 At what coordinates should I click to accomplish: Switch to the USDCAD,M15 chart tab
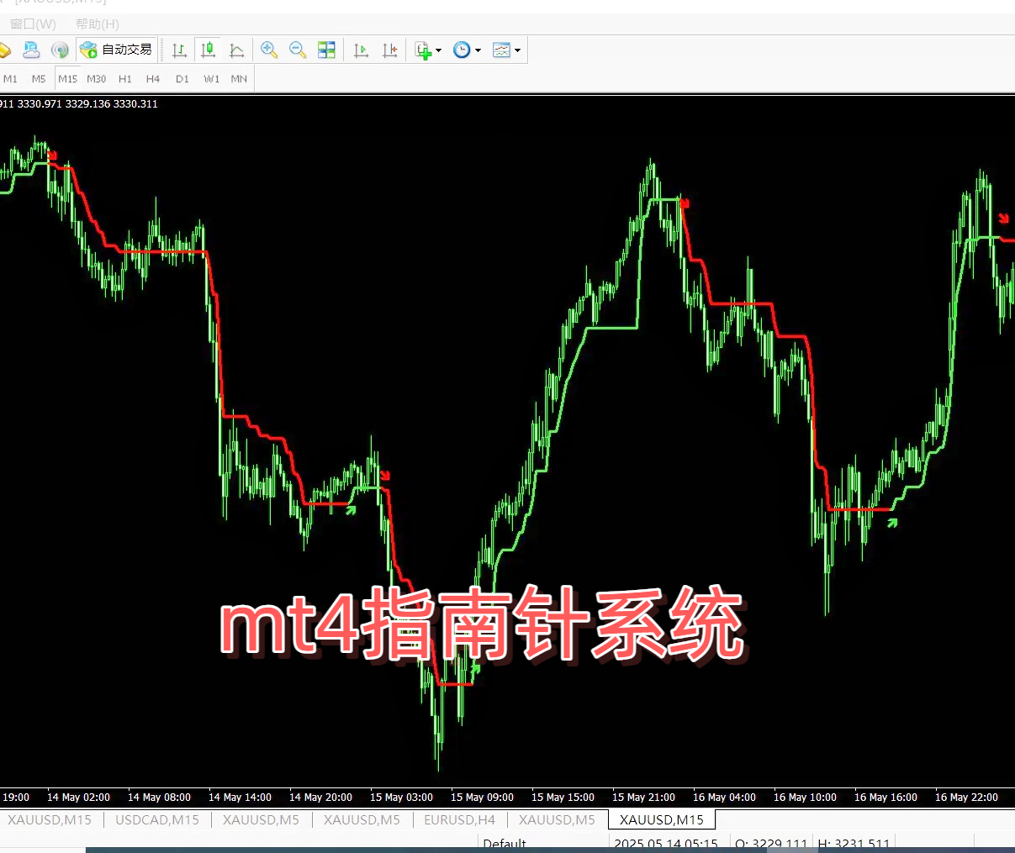157,819
